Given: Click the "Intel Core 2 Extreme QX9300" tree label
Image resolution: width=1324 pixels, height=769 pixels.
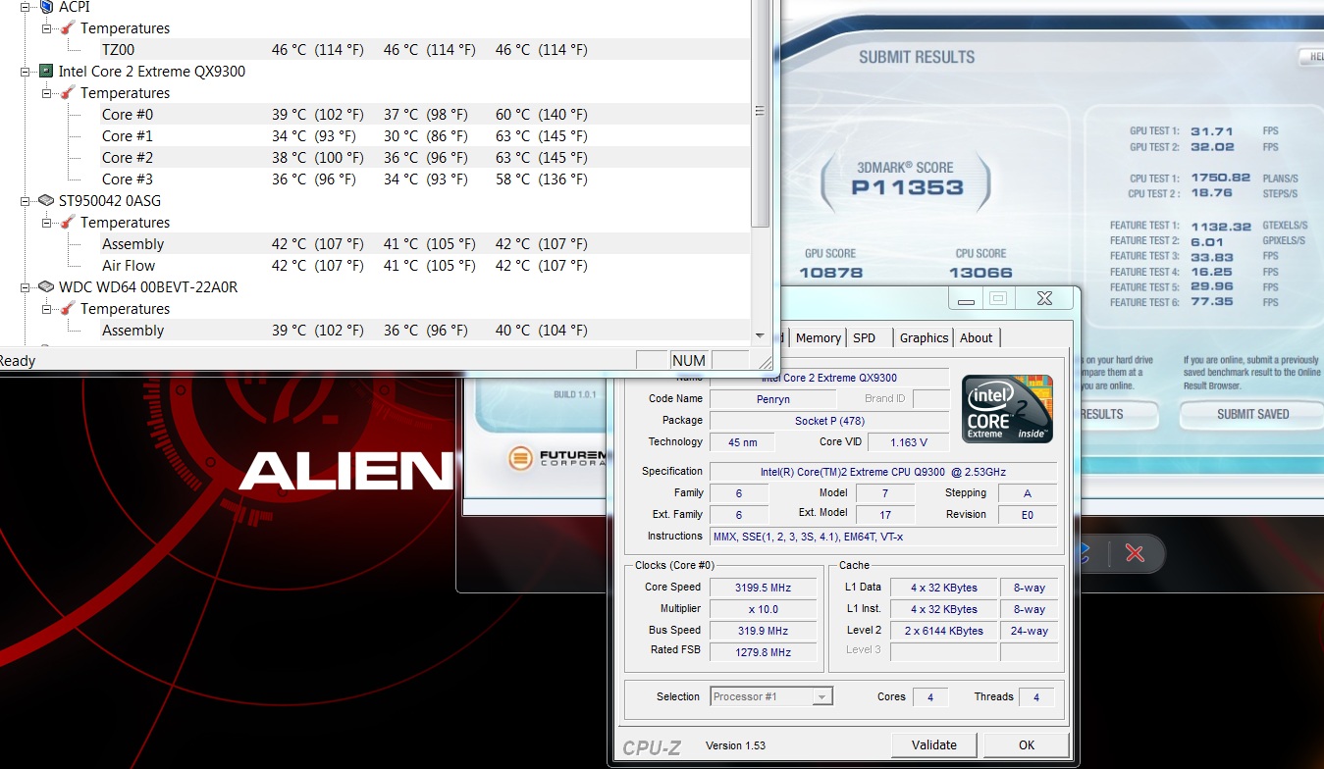Looking at the screenshot, I should pyautogui.click(x=152, y=72).
